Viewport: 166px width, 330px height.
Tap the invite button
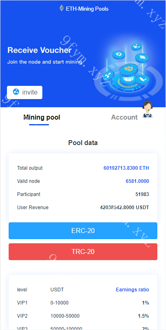(25, 92)
